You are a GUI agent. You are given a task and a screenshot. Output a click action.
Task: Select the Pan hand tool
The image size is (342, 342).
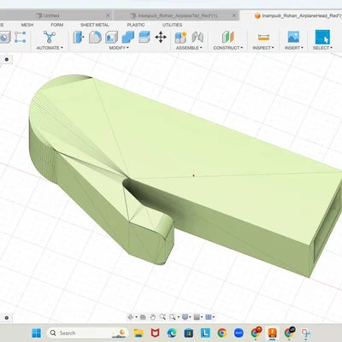point(153,317)
